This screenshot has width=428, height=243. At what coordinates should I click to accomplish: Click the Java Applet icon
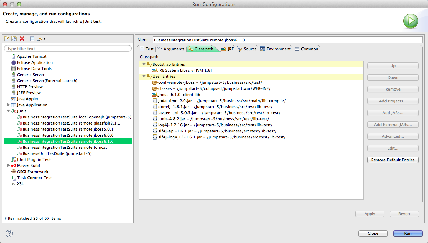[14, 99]
